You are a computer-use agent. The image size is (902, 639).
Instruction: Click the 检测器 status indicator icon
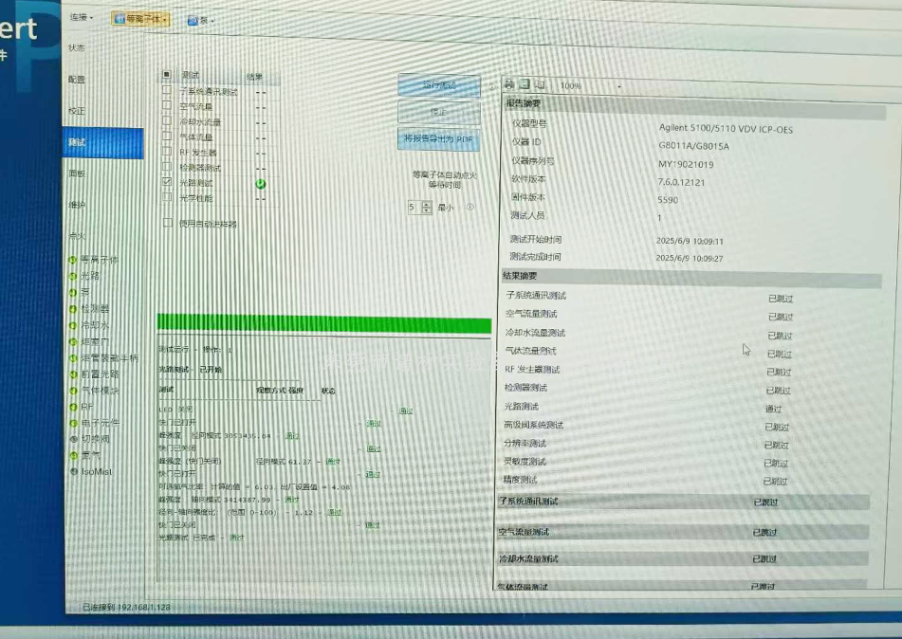(72, 308)
